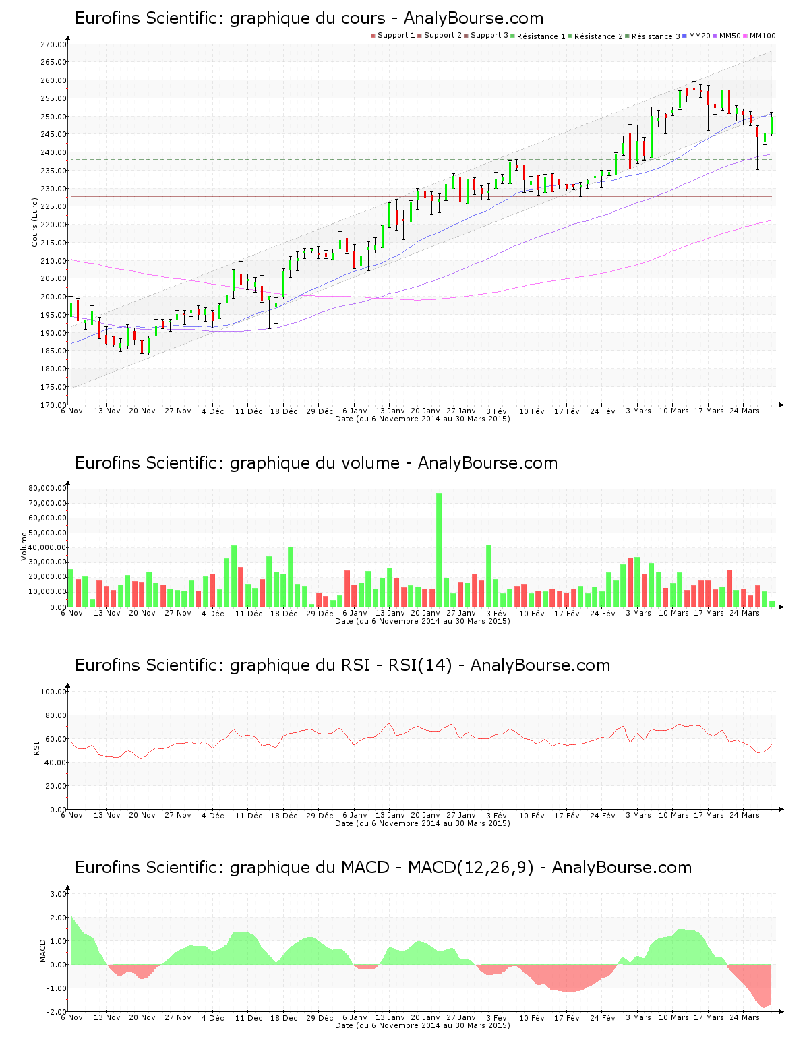The image size is (809, 1045).
Task: Click the 270.00 price axis value
Action: [53, 44]
